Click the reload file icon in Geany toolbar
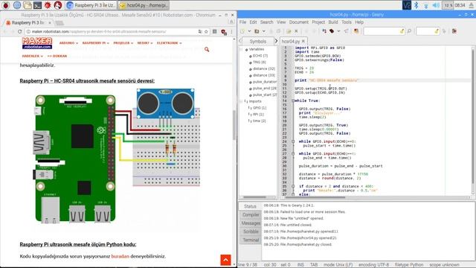 [289, 31]
